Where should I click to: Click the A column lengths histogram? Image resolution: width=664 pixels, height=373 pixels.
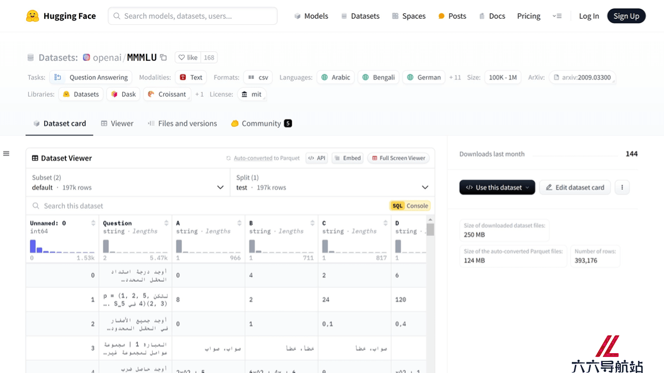coord(208,246)
